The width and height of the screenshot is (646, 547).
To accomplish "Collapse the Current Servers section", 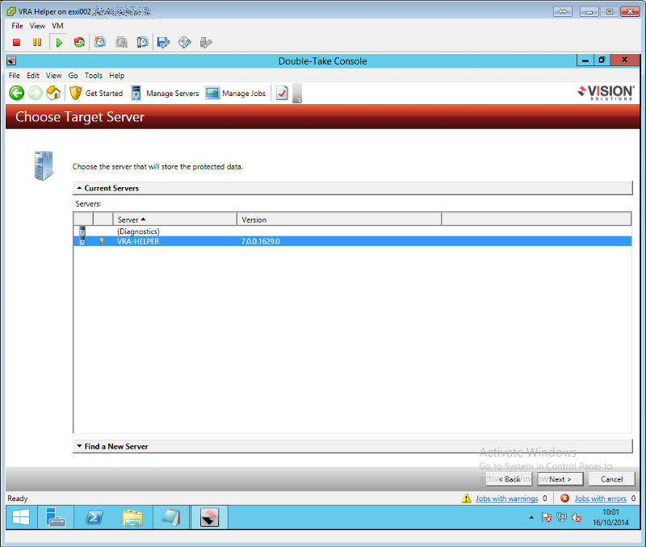I will point(352,188).
